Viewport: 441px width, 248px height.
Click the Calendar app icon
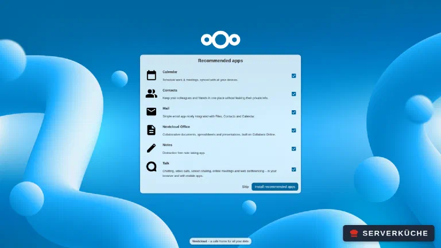[x=152, y=75]
